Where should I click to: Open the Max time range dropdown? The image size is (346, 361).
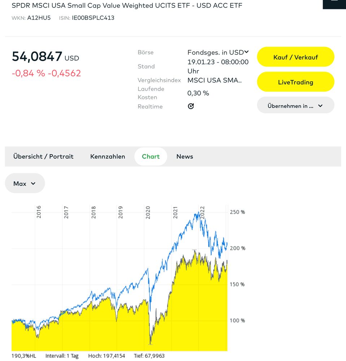[x=25, y=184]
